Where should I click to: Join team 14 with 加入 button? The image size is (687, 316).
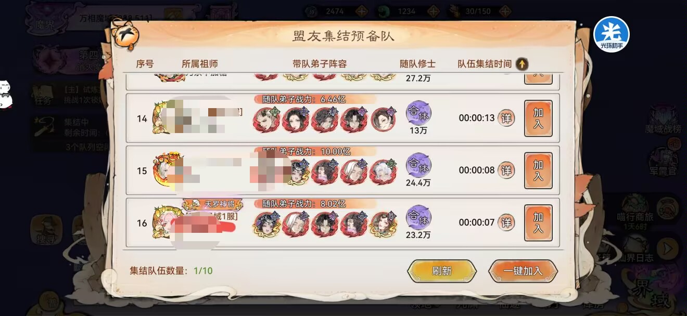[x=538, y=118]
